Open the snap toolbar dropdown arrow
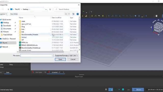163x92 pixels. 142,16
